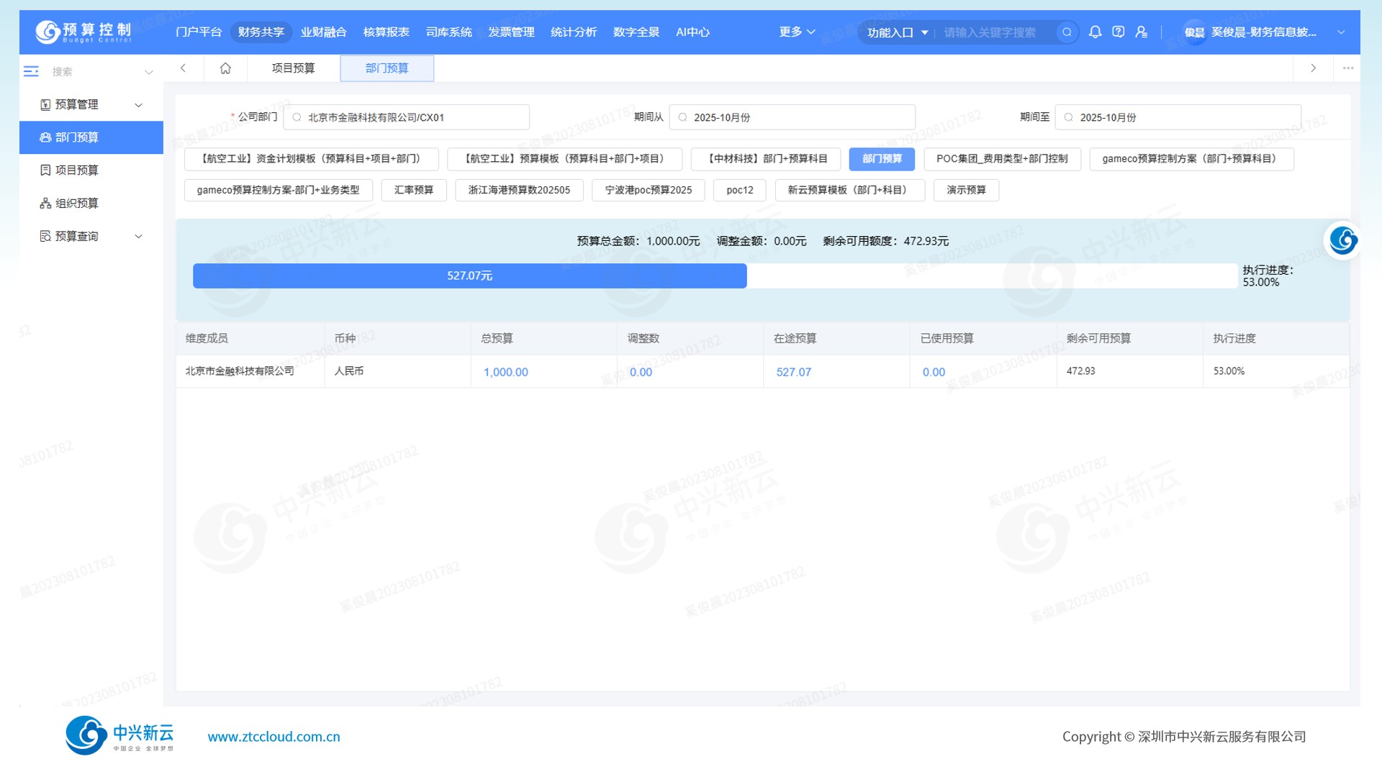Switch to the 部门预算 tab
1382x777 pixels.
pos(387,68)
